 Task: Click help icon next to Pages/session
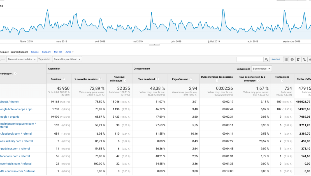click(191, 79)
